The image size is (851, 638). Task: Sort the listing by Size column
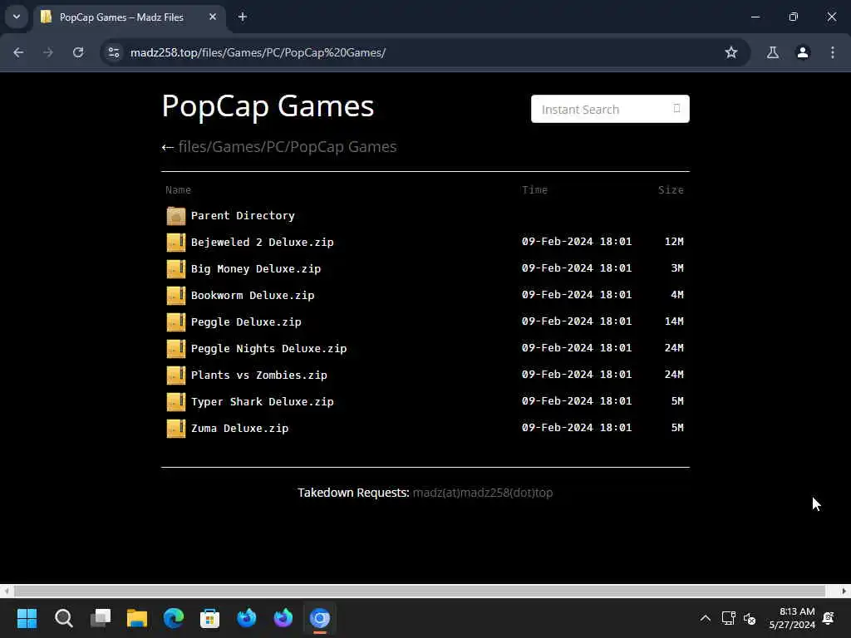point(671,190)
